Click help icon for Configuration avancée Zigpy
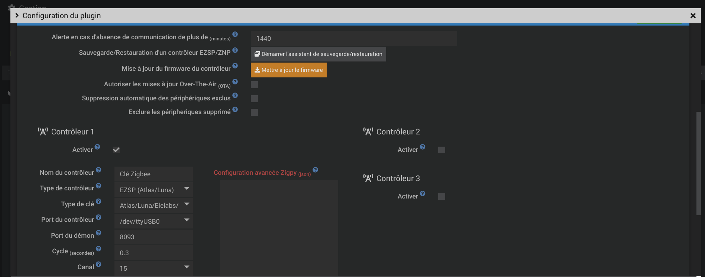 point(315,170)
